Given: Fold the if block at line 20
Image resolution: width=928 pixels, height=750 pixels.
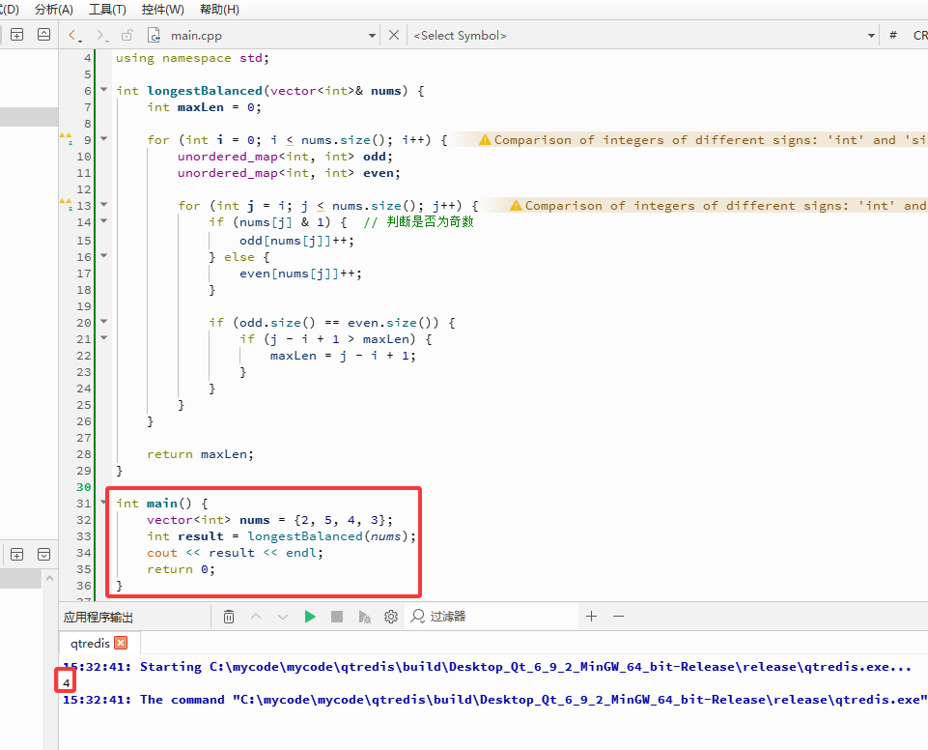Looking at the screenshot, I should coord(103,322).
